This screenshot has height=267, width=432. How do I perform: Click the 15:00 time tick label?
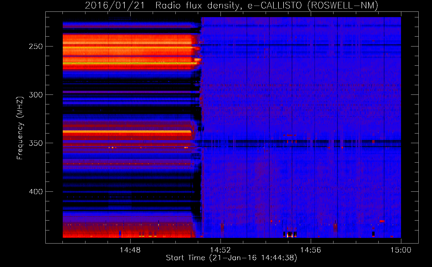tap(401, 250)
